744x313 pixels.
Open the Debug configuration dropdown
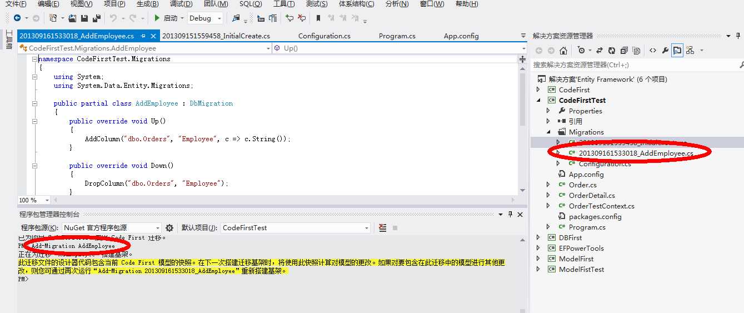pos(219,18)
